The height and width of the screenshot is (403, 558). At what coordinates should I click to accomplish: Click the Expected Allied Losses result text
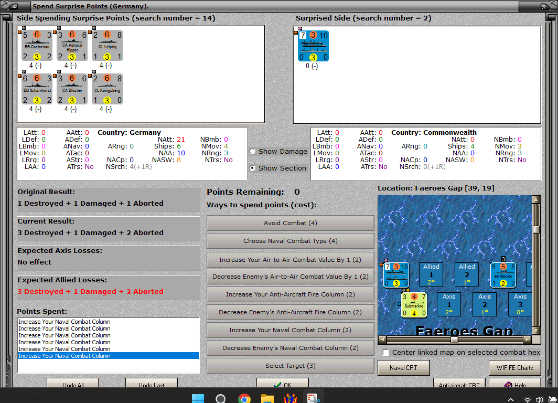tap(90, 292)
